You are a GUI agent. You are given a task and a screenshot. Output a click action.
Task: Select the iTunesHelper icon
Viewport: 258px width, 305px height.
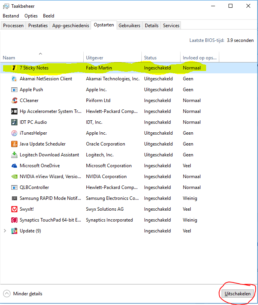(x=14, y=133)
